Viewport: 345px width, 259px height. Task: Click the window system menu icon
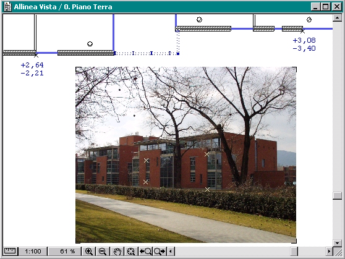(x=7, y=7)
